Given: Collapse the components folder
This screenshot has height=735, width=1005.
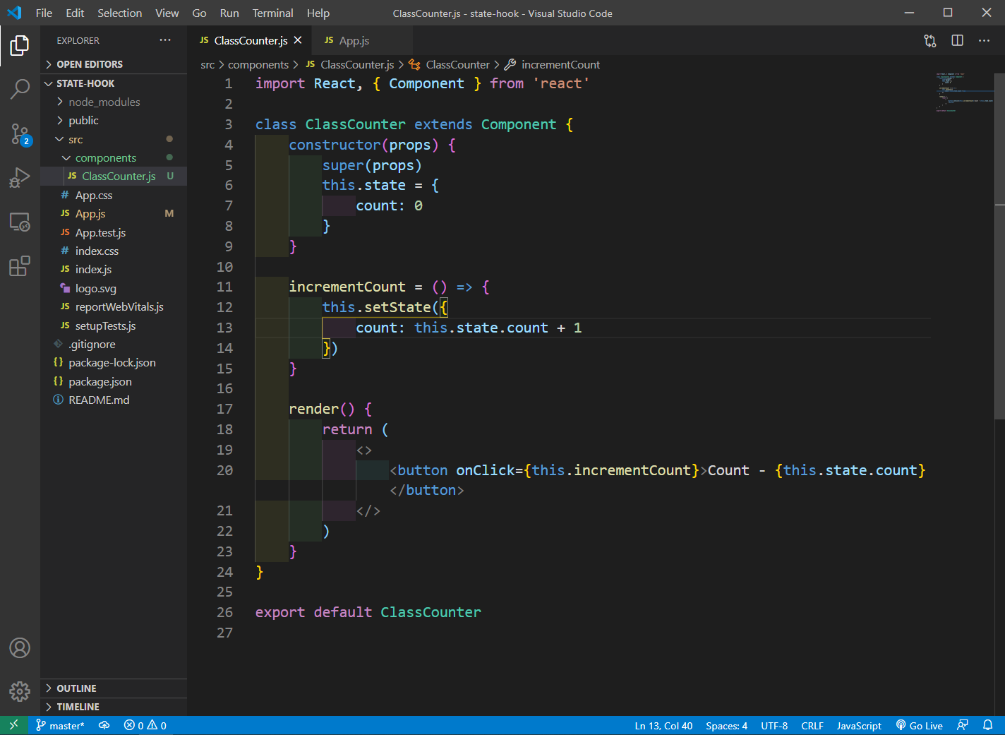Looking at the screenshot, I should (x=114, y=158).
